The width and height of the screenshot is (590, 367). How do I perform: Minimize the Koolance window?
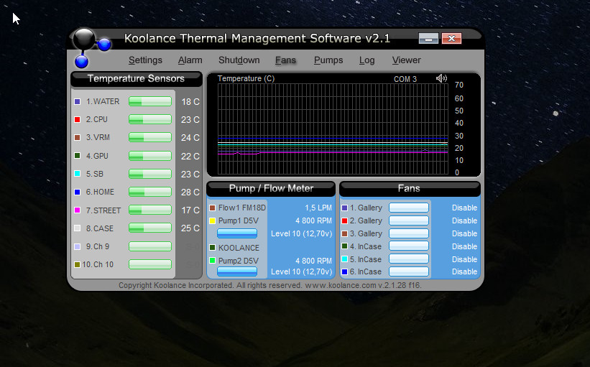tap(428, 38)
